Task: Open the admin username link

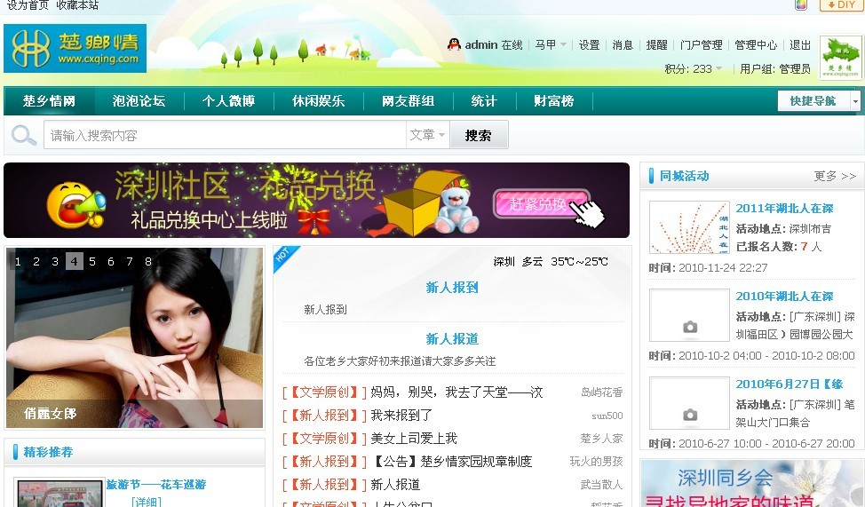Action: 481,44
